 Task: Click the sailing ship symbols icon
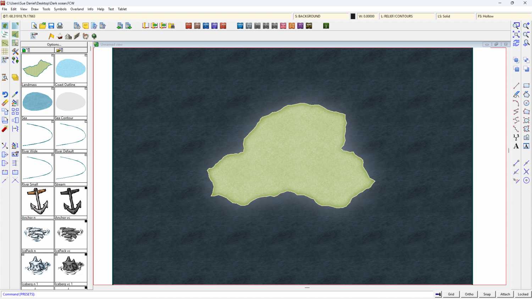[60, 36]
